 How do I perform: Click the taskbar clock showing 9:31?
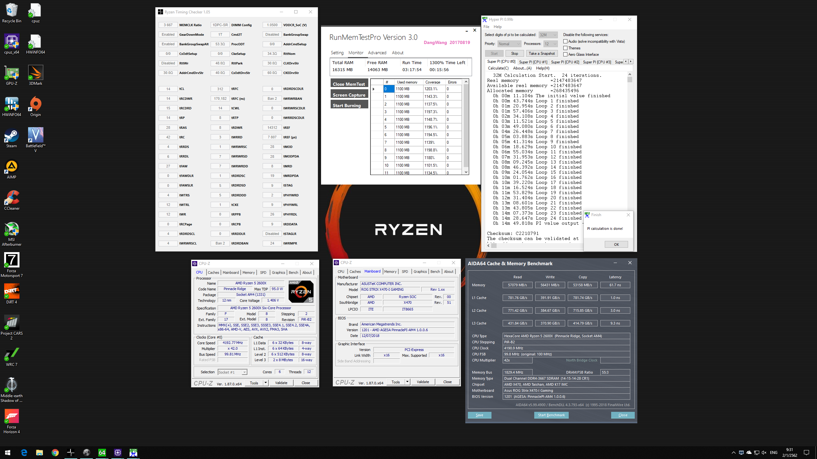point(790,453)
